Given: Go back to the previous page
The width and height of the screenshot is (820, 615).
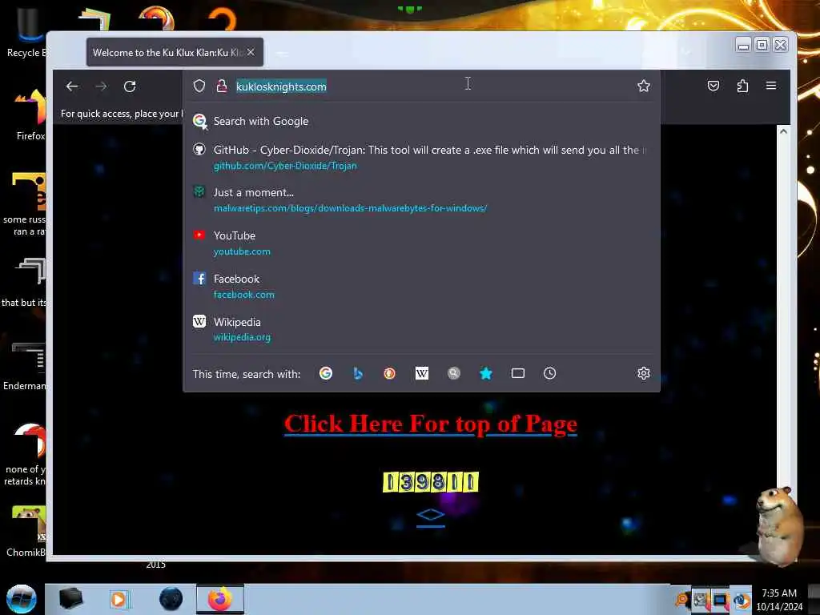Looking at the screenshot, I should (x=72, y=86).
